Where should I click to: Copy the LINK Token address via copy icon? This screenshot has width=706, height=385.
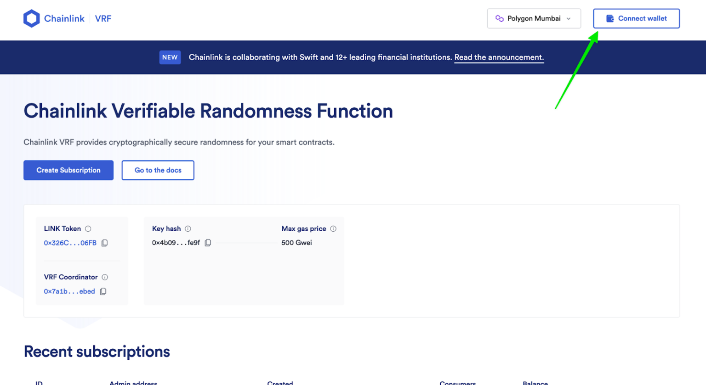point(104,243)
